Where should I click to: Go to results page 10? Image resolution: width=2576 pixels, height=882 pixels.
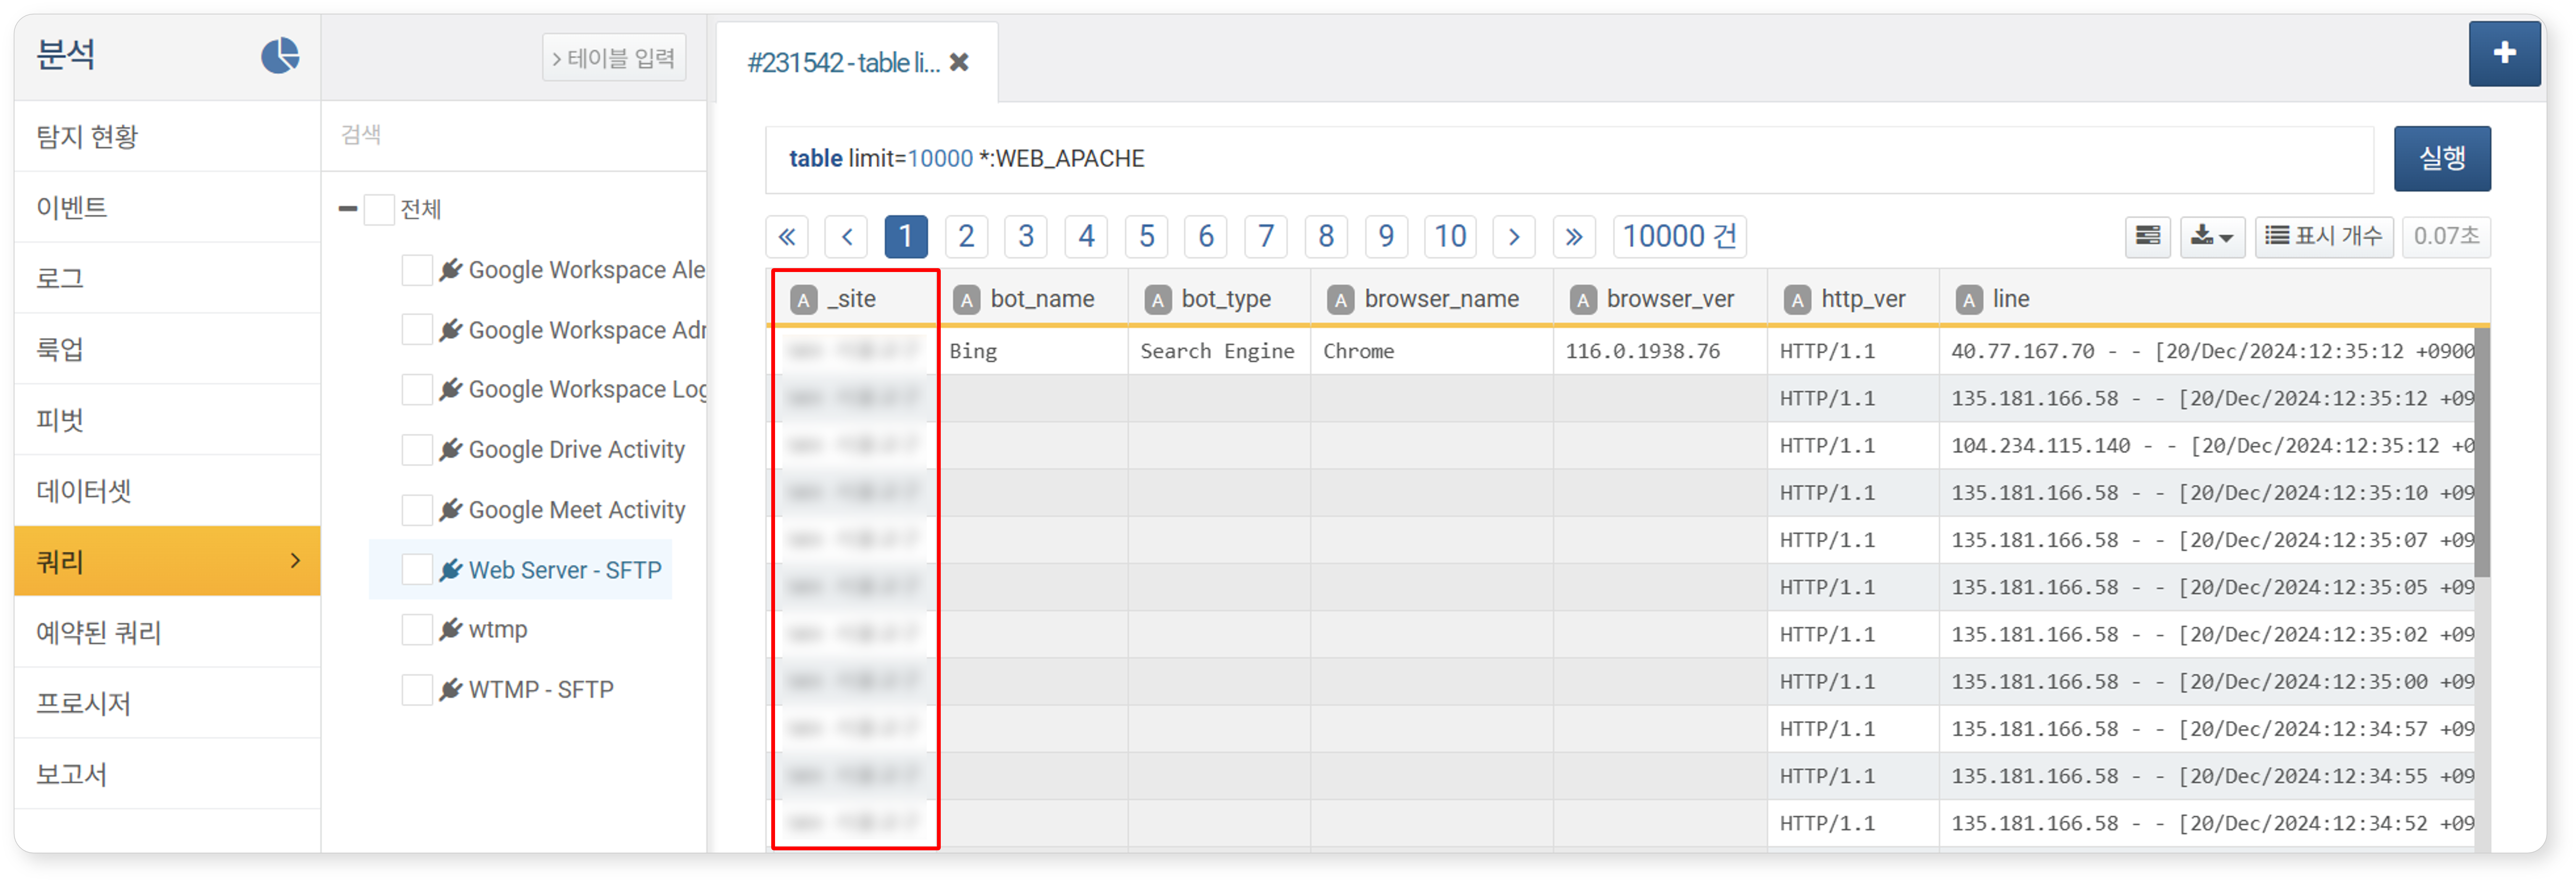coord(1450,237)
